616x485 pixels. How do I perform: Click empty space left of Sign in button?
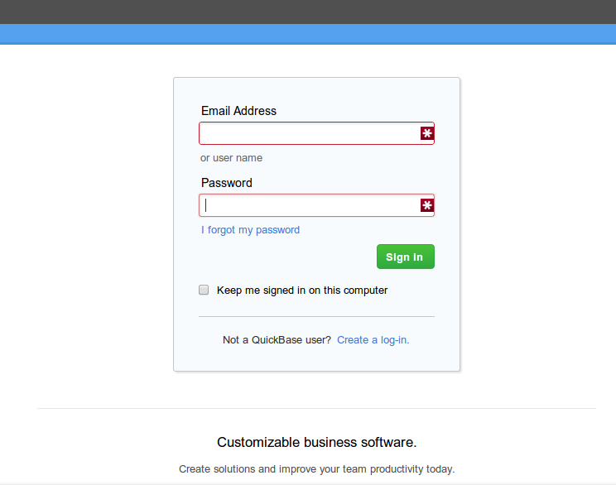[282, 257]
